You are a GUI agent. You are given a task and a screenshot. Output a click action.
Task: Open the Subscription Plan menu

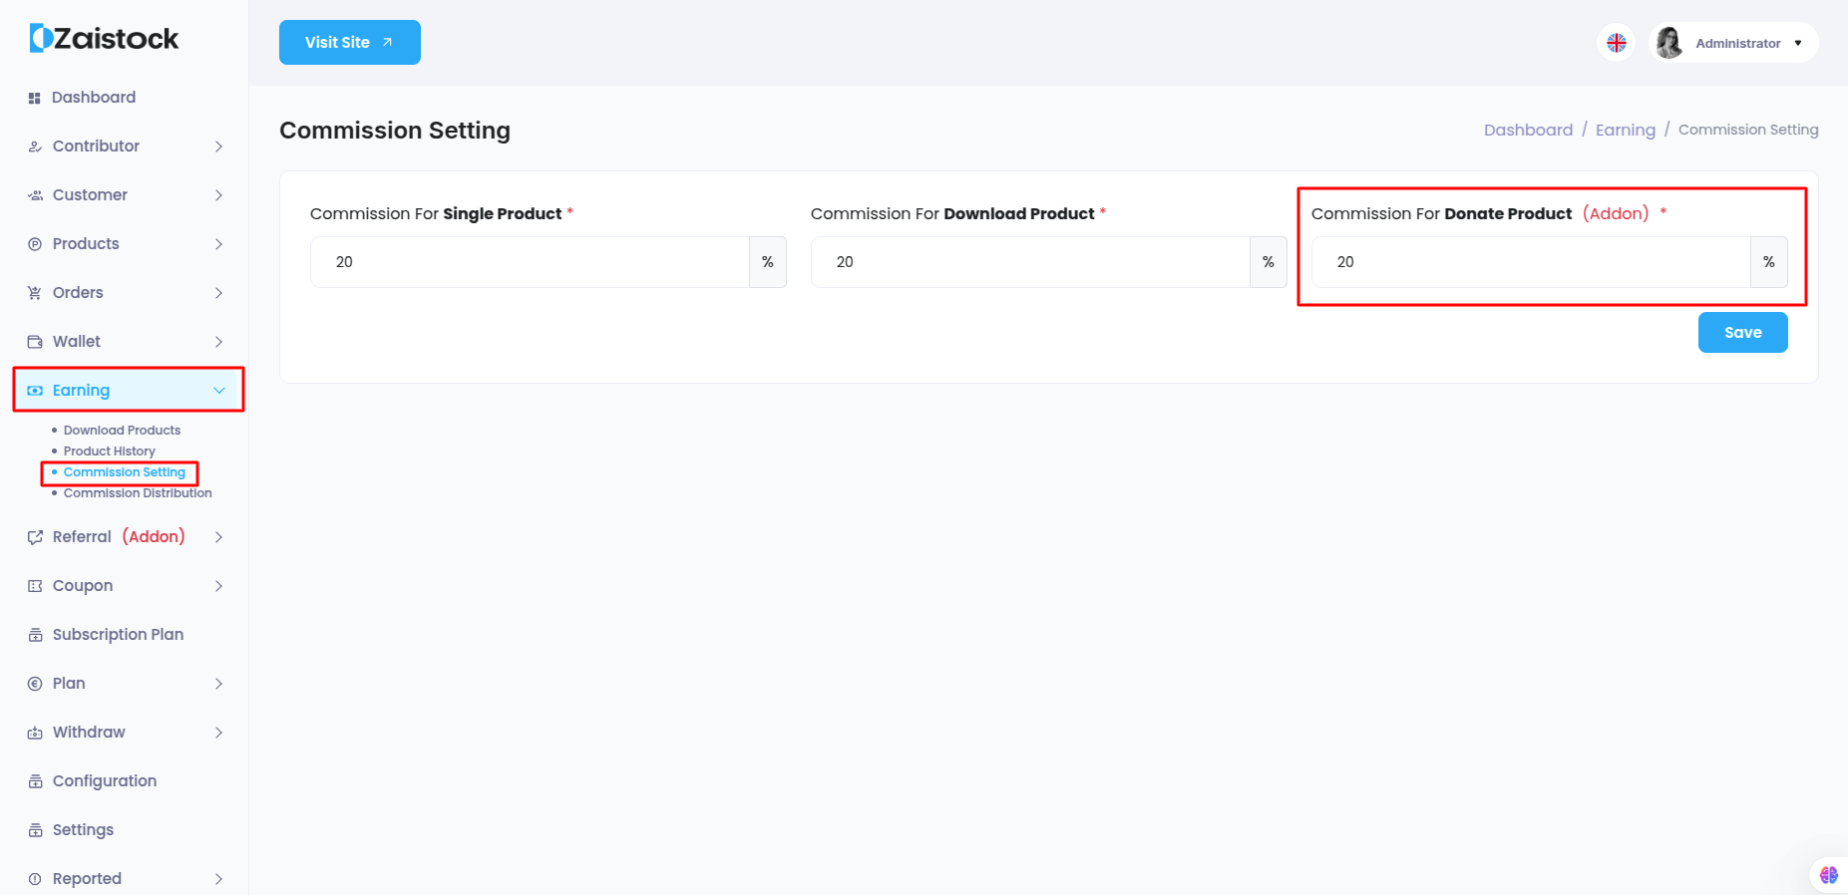[118, 635]
